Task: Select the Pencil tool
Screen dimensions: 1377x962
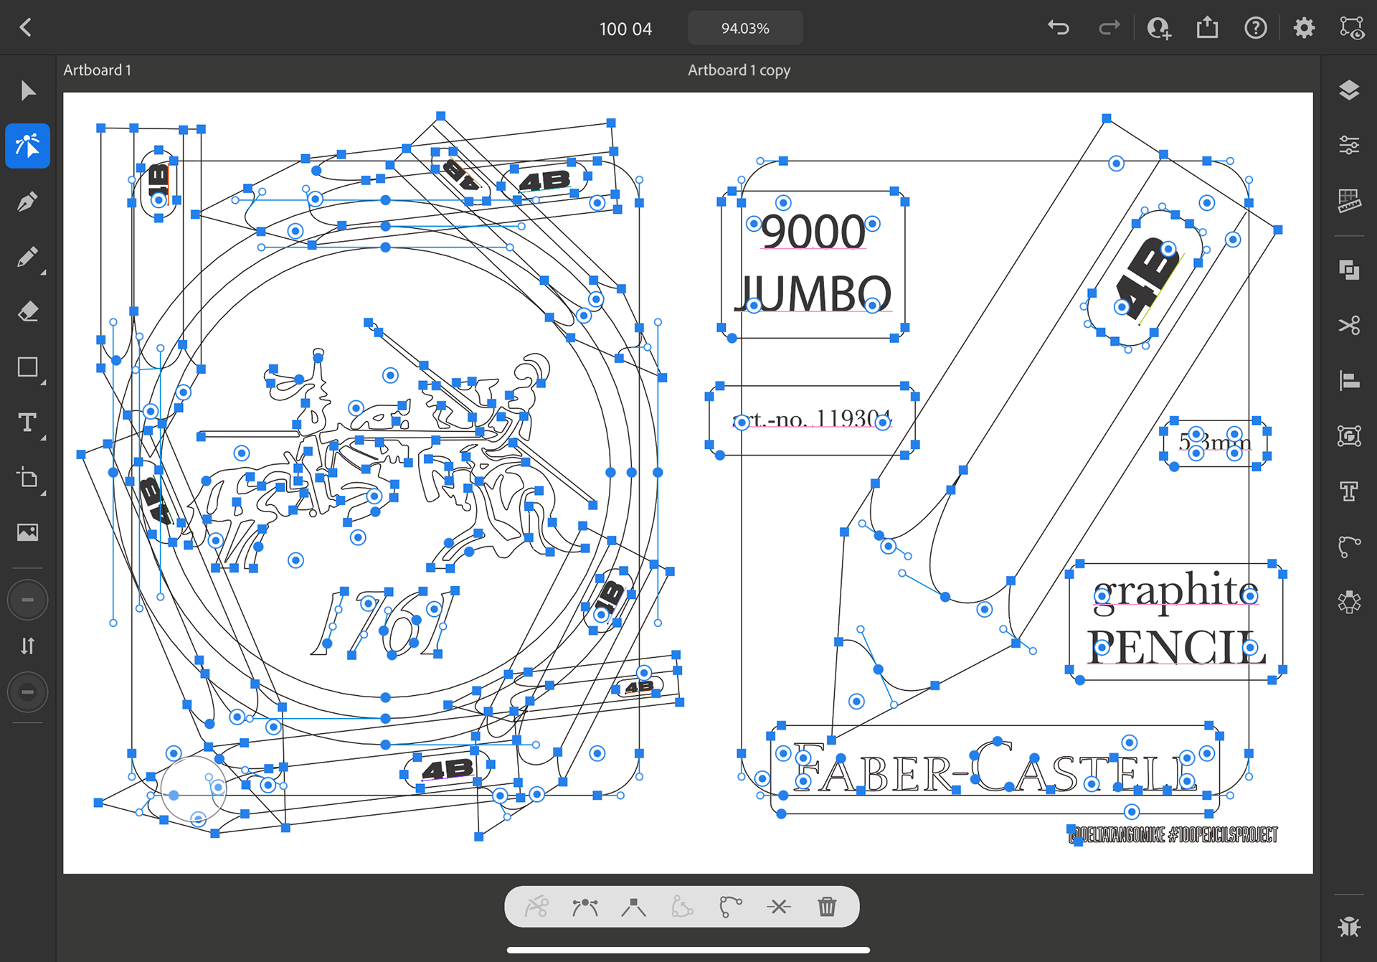Action: coord(27,256)
